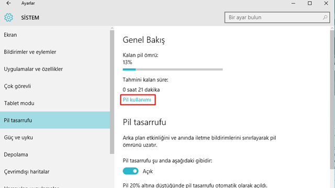
Task: Open the Çok görevli section
Action: coord(55,86)
